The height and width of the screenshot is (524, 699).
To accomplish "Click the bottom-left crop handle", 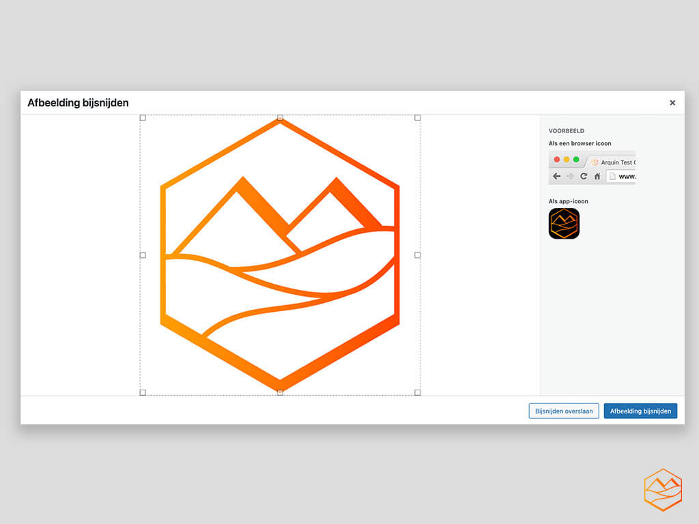I will [143, 392].
